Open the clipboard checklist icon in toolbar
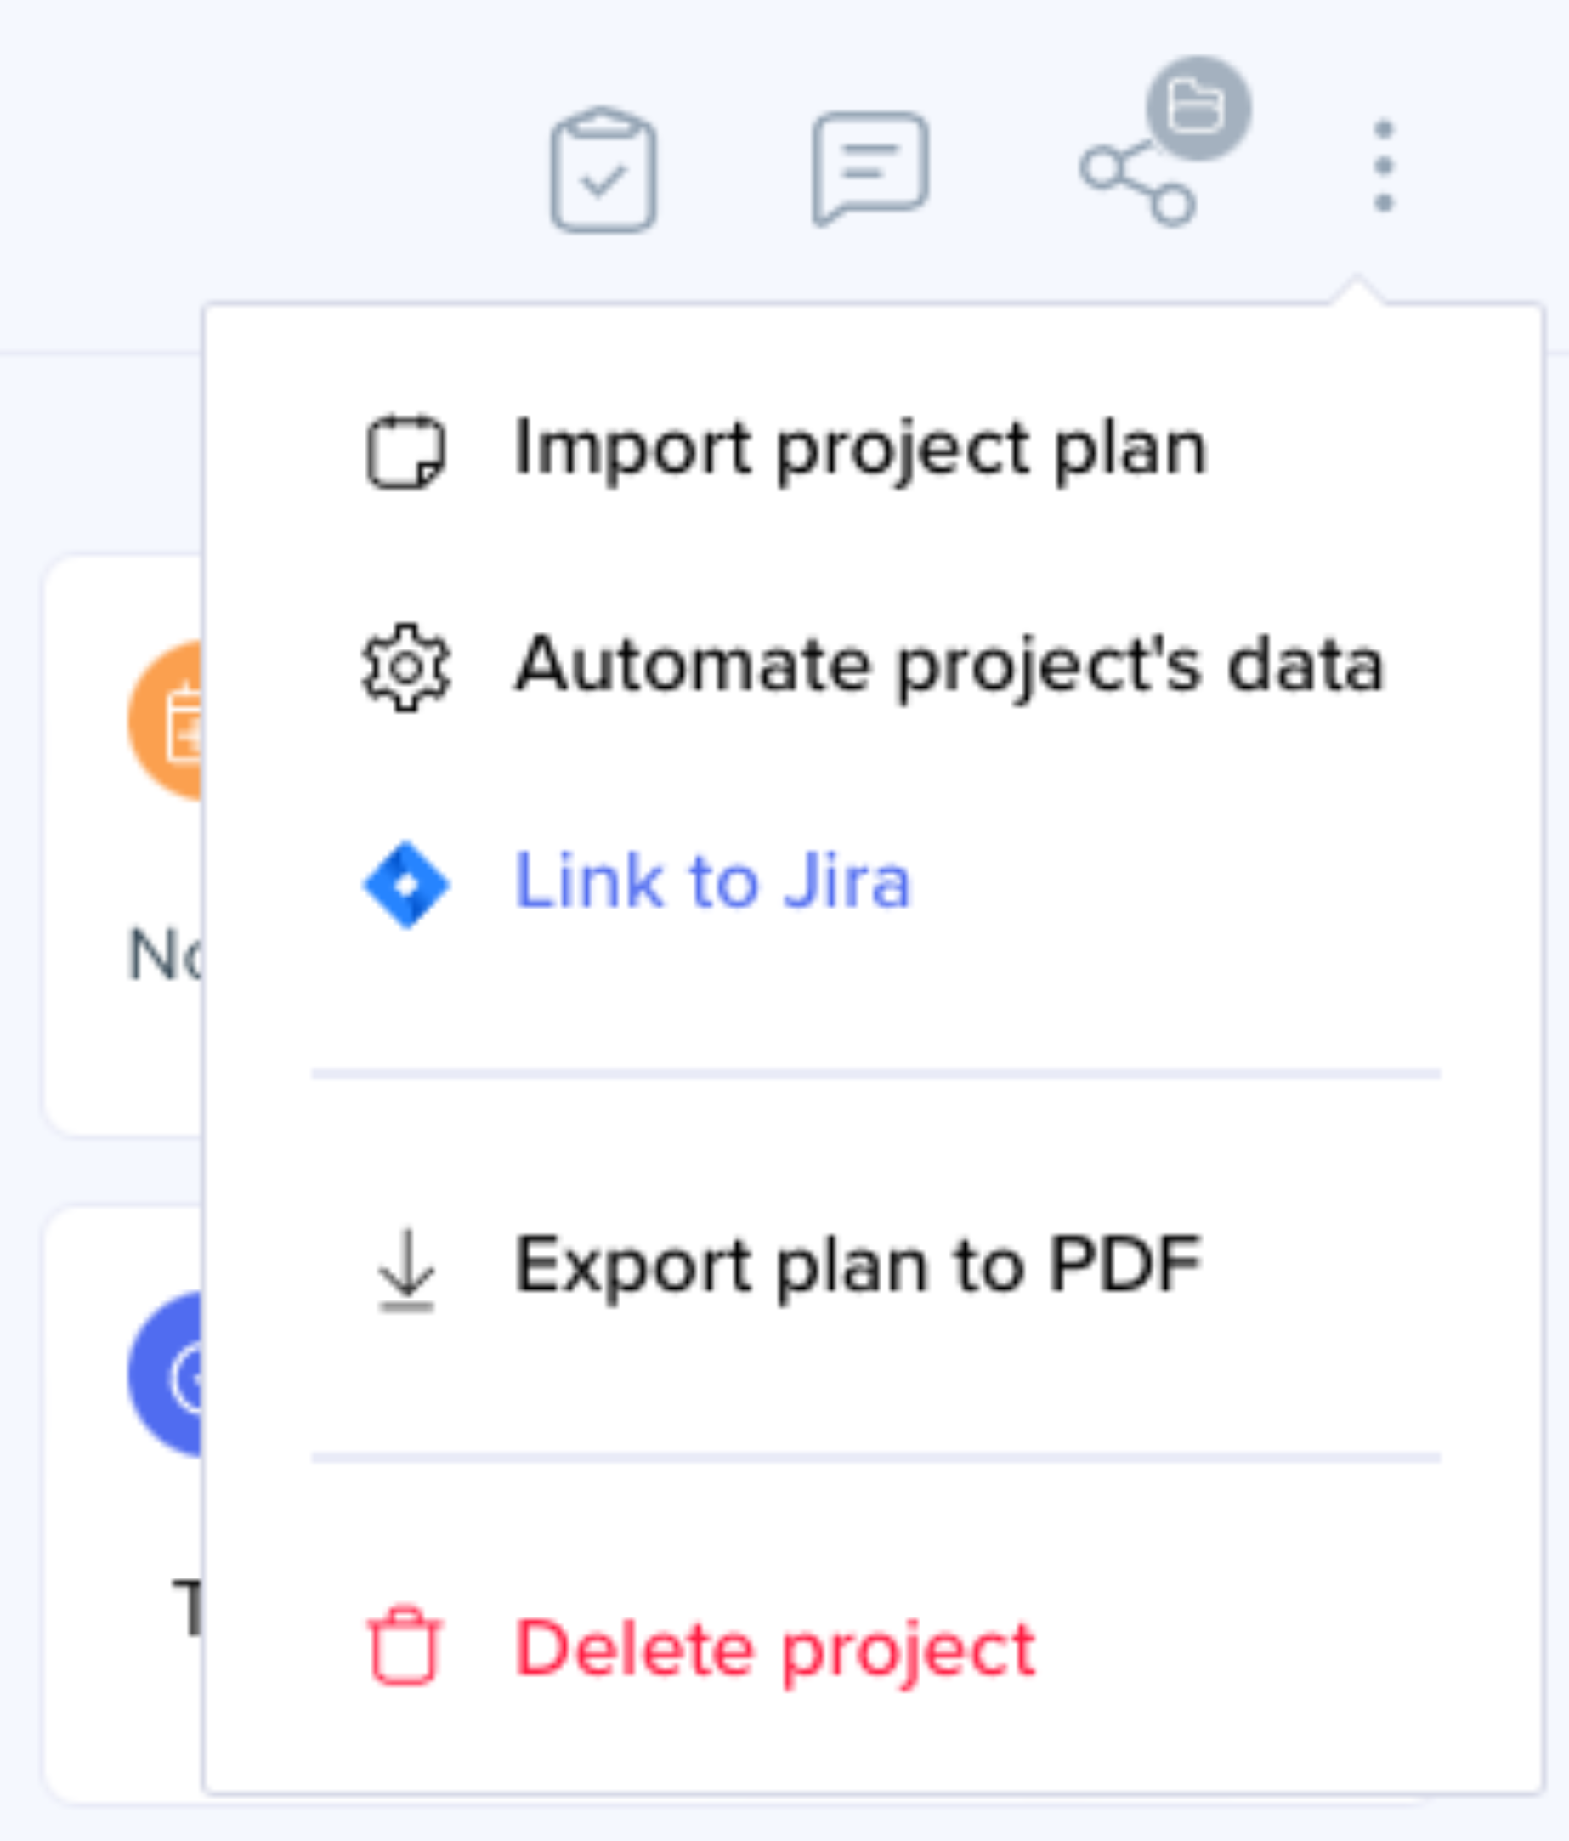The height and width of the screenshot is (1841, 1569). 603,170
